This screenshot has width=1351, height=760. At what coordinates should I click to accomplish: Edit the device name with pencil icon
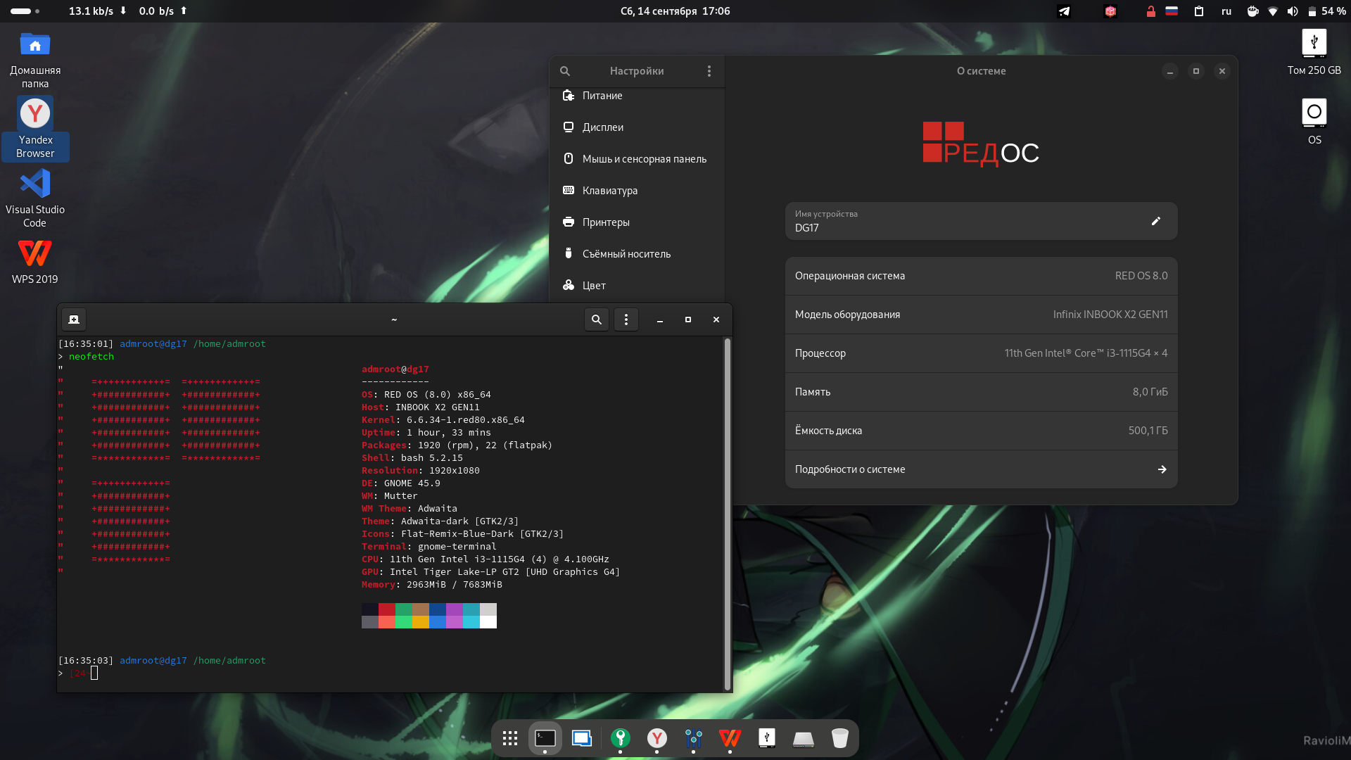(x=1155, y=221)
